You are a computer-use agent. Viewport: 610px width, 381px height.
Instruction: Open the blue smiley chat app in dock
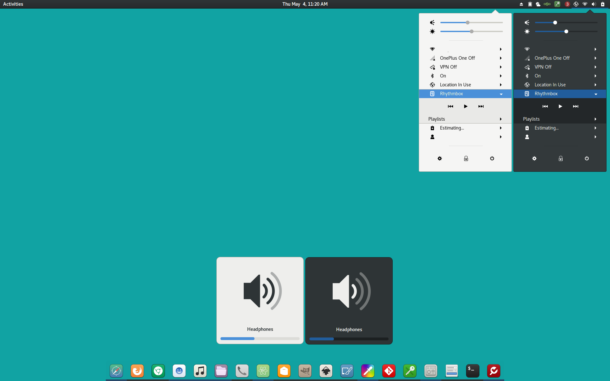click(x=179, y=371)
